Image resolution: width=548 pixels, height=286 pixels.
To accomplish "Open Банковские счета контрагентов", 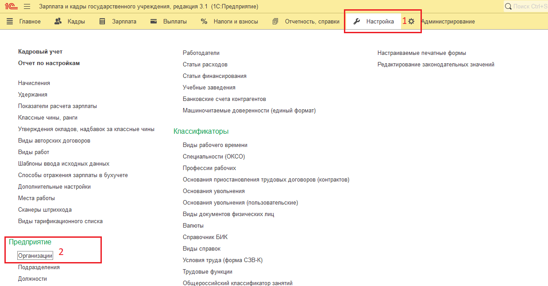I will coord(224,99).
